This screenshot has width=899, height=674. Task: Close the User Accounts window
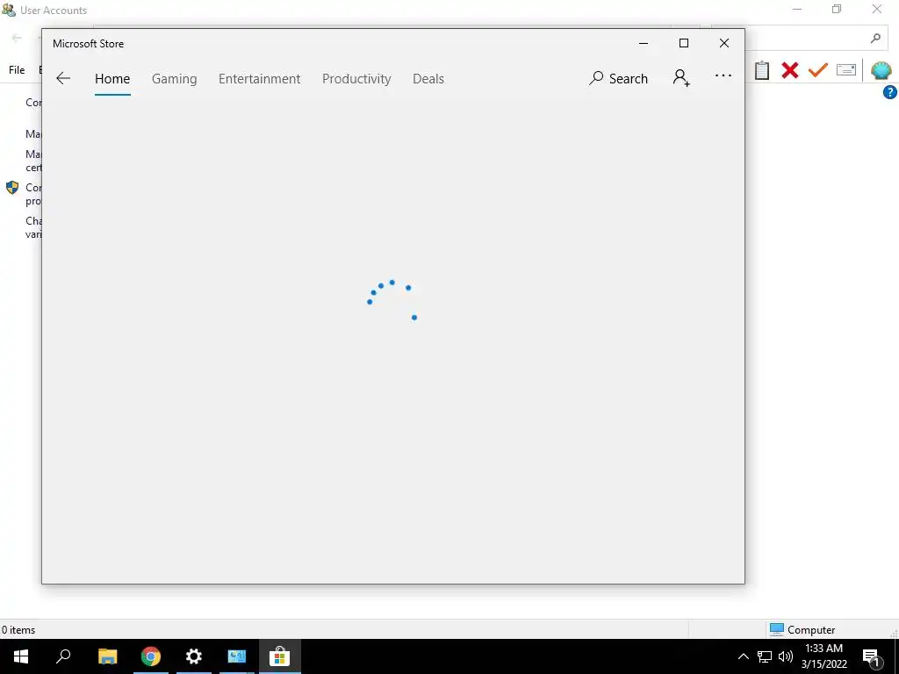click(877, 9)
